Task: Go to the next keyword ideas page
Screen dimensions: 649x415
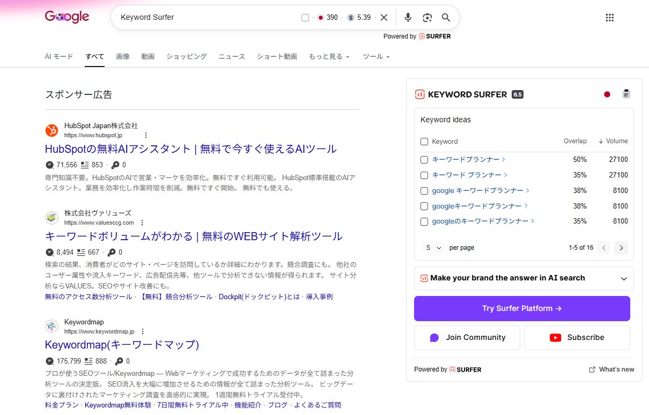Action: [621, 248]
